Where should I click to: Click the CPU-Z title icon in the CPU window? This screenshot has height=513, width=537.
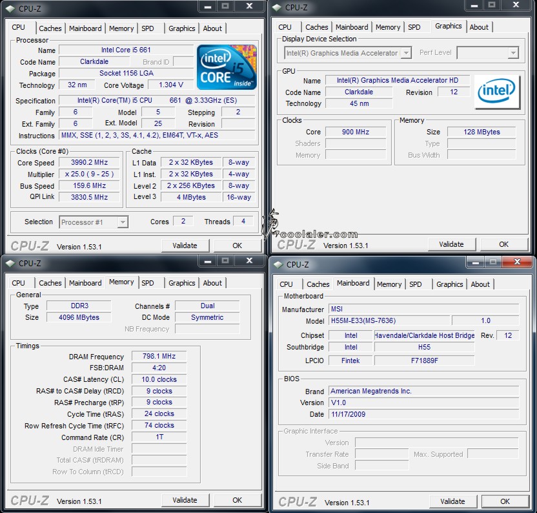pyautogui.click(x=10, y=8)
